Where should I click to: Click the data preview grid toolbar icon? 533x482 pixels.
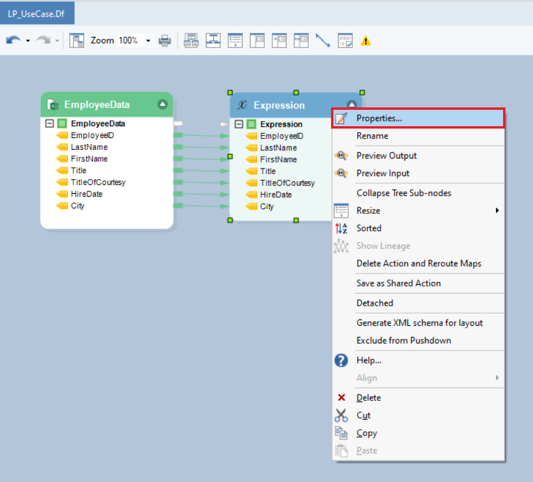pos(345,41)
